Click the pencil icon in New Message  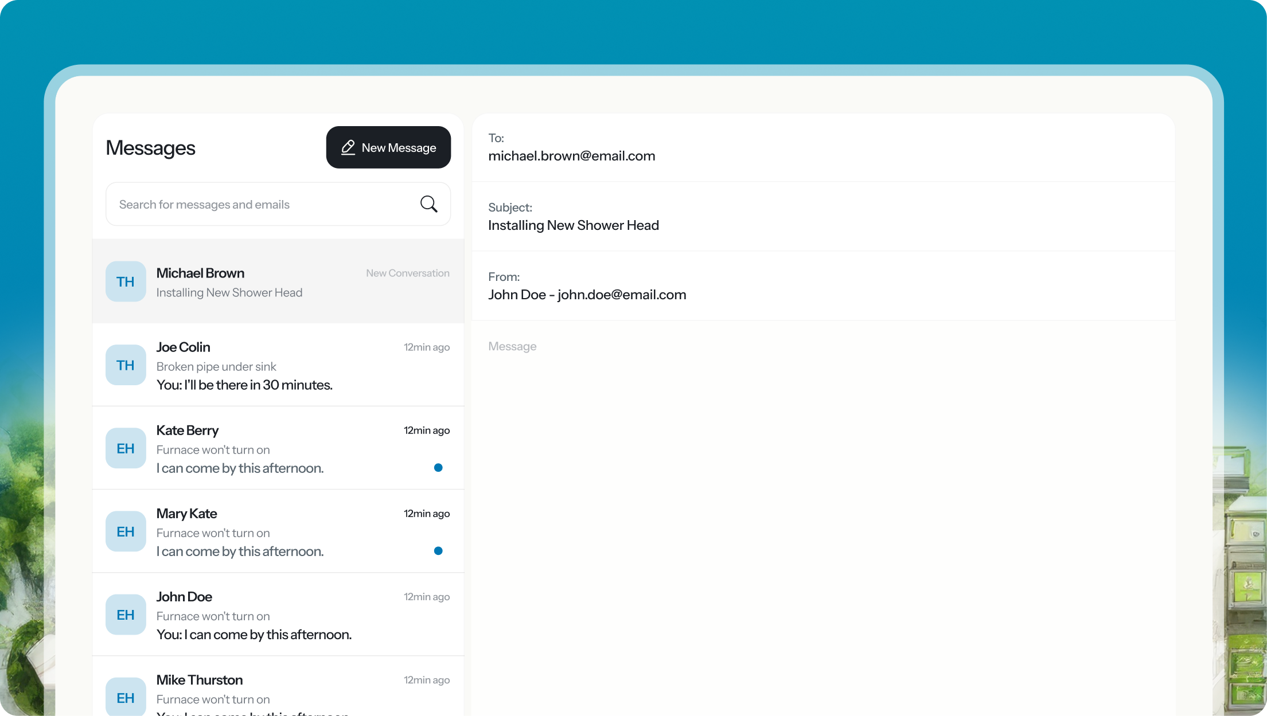click(348, 147)
